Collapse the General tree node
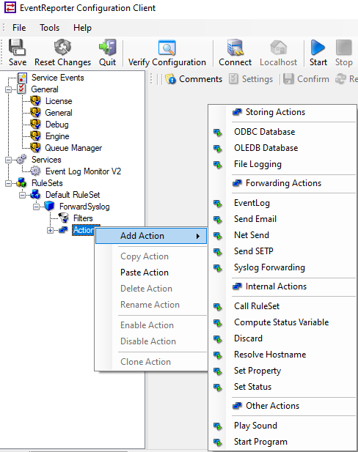 pos(8,89)
